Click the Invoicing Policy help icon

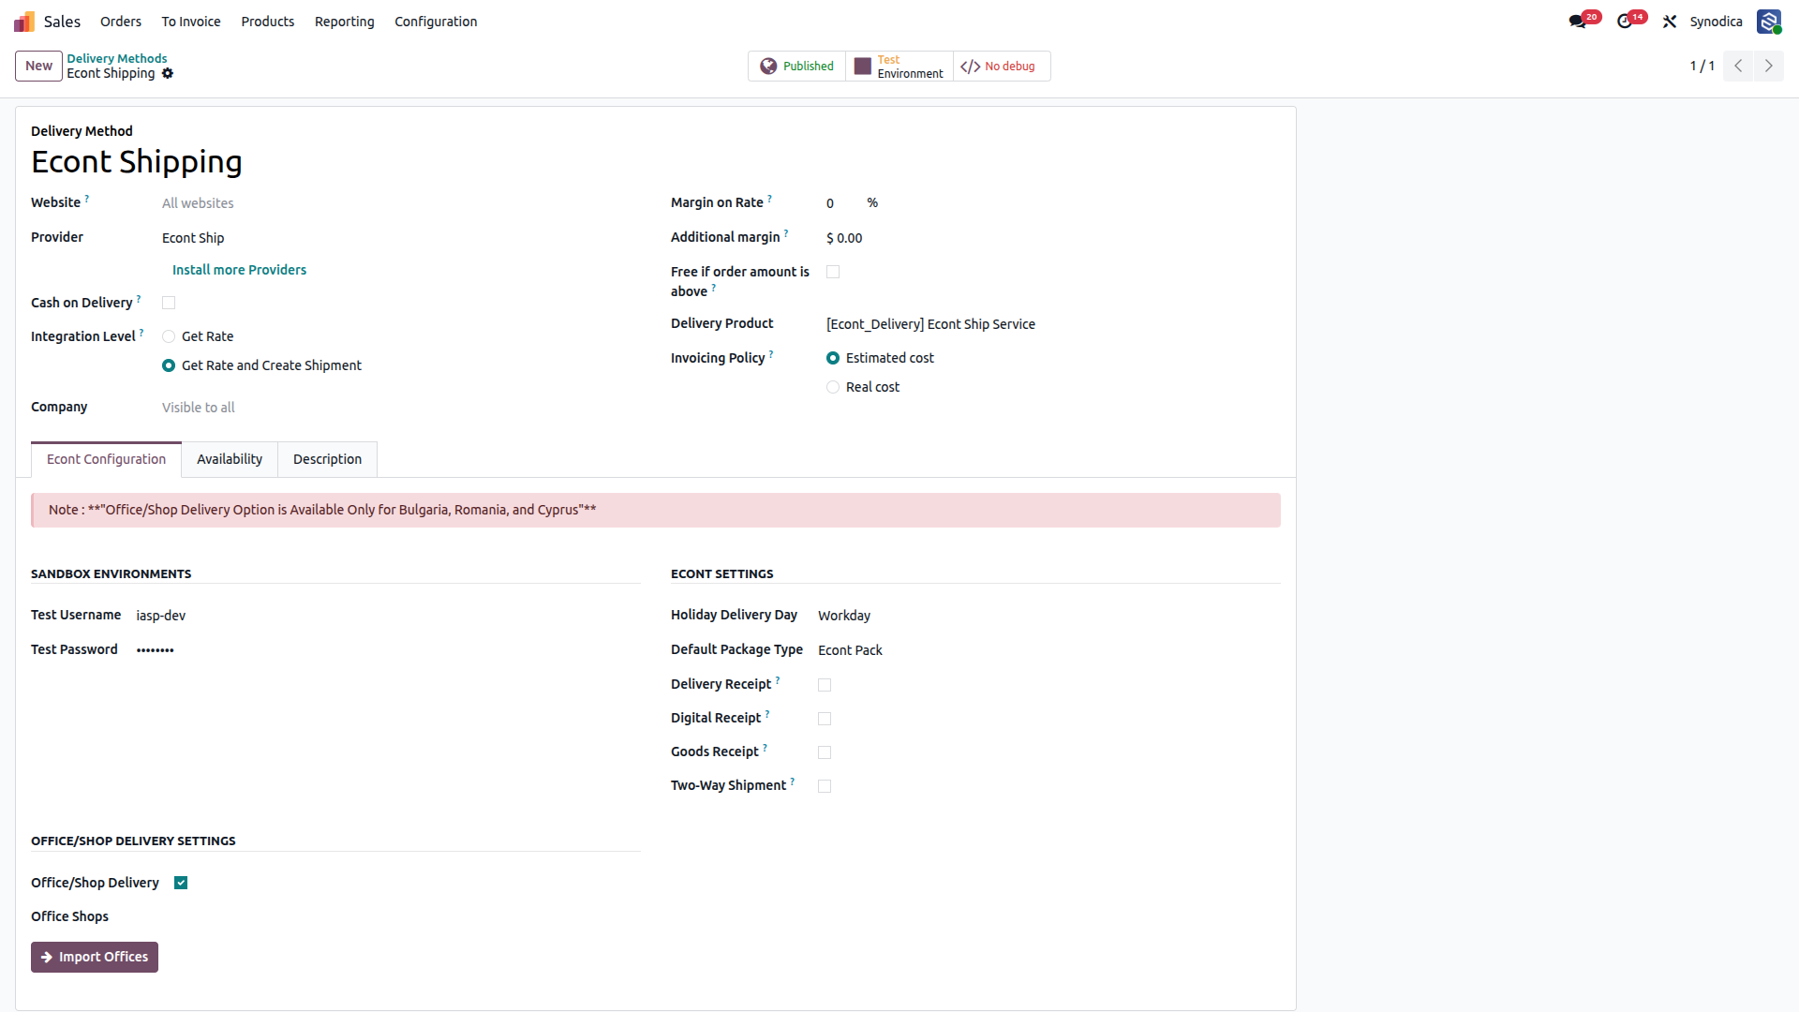[x=771, y=354]
